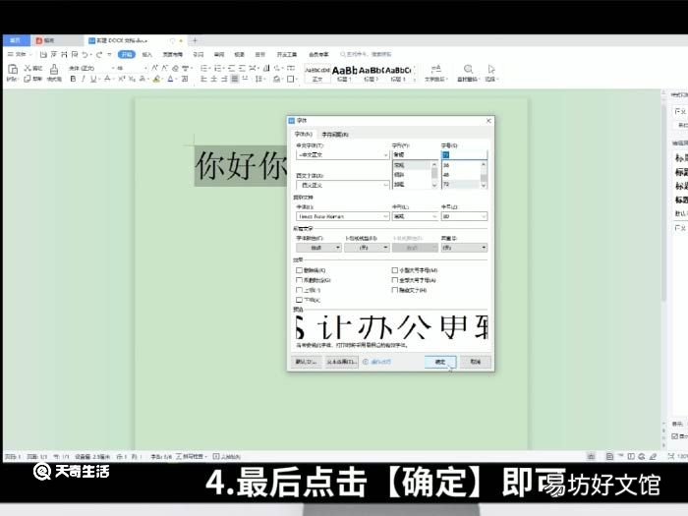Click the font size list scrollbar
The image size is (688, 516).
click(x=484, y=175)
